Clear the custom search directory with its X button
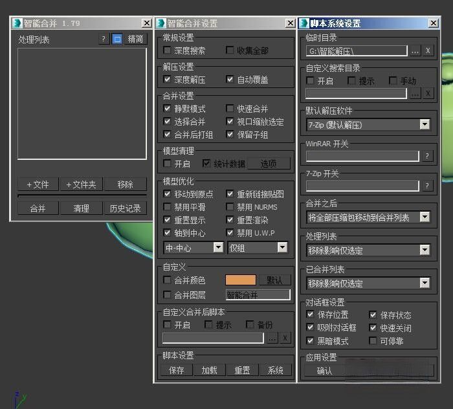The image size is (453, 409). [428, 94]
